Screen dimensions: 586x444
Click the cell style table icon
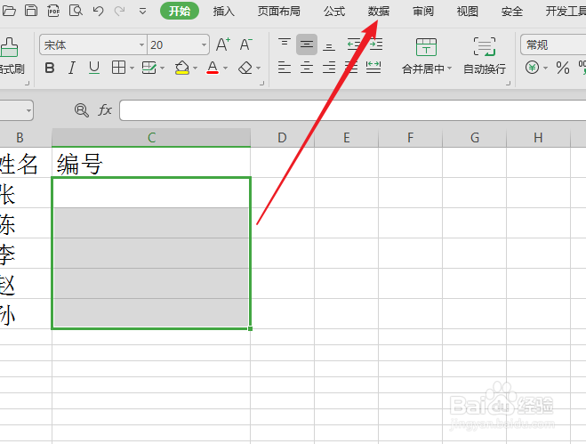point(149,68)
